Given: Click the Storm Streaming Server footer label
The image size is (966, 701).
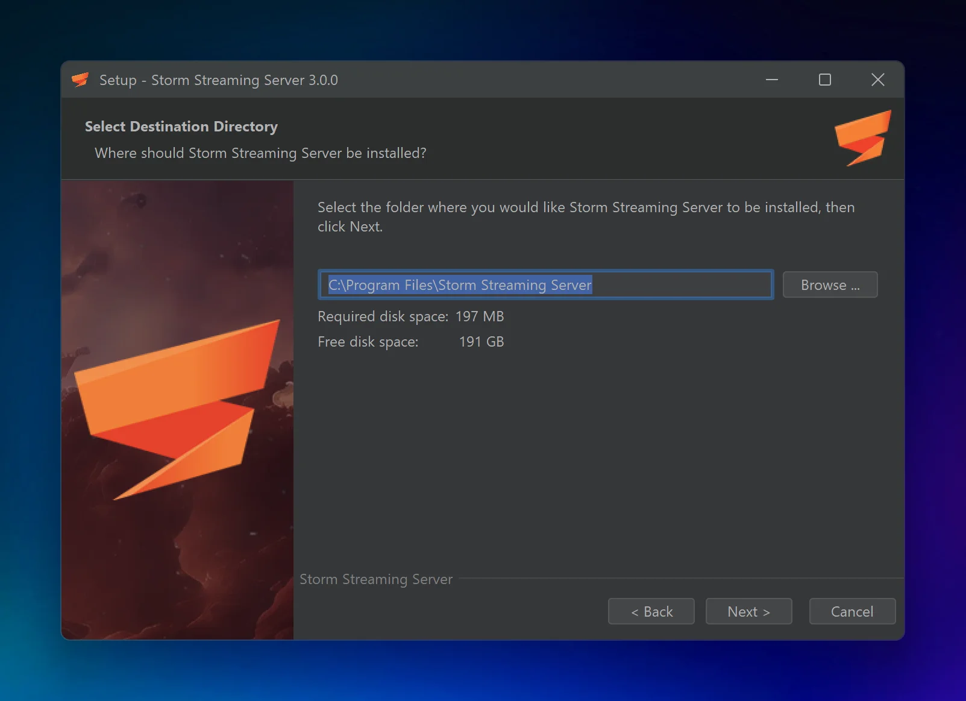Looking at the screenshot, I should pos(375,579).
